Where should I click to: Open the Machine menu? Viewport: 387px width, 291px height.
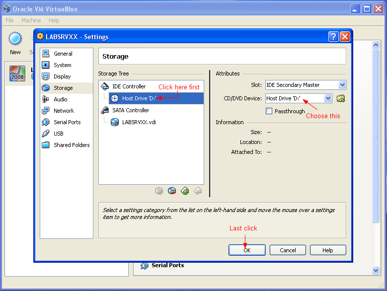click(x=31, y=20)
